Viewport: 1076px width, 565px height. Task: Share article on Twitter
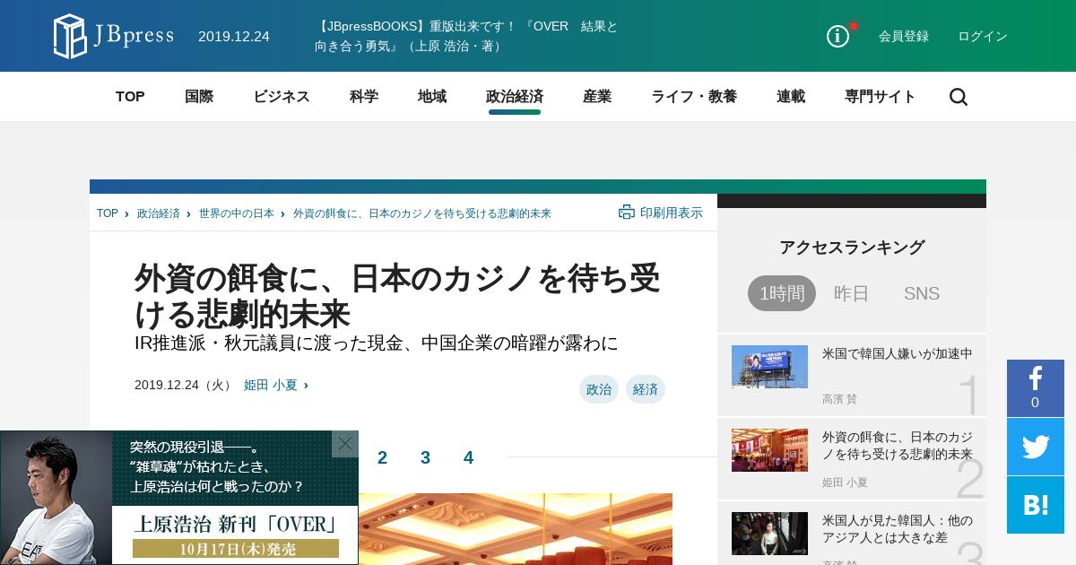(1036, 447)
